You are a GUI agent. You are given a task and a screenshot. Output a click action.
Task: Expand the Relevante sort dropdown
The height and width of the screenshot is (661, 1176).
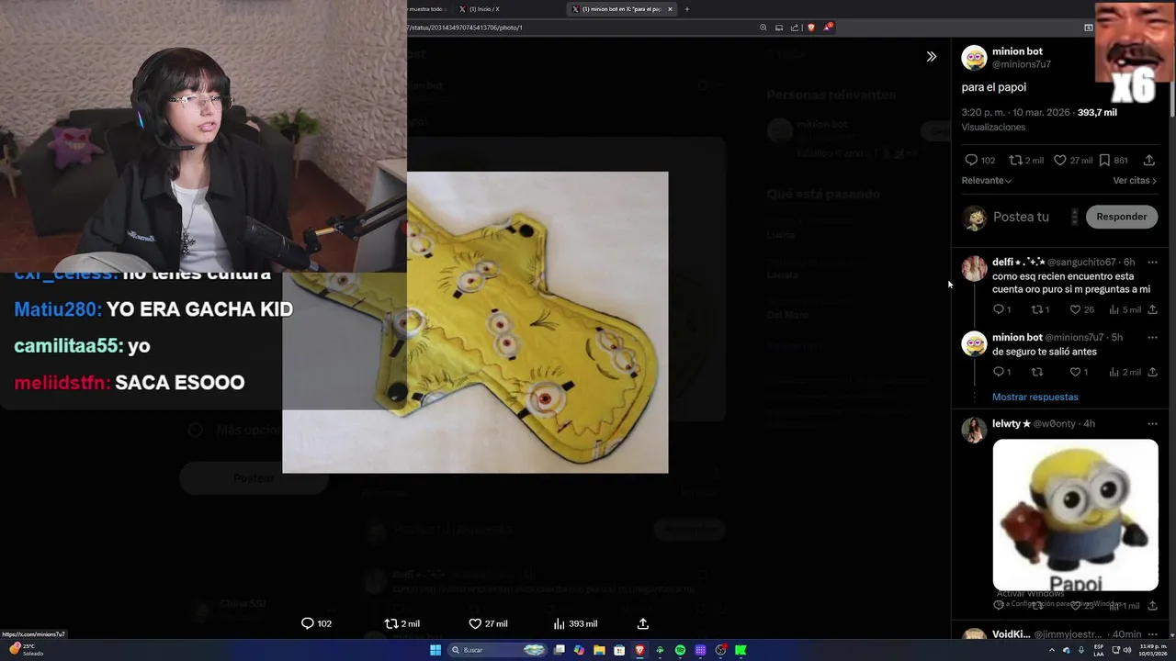pyautogui.click(x=987, y=181)
